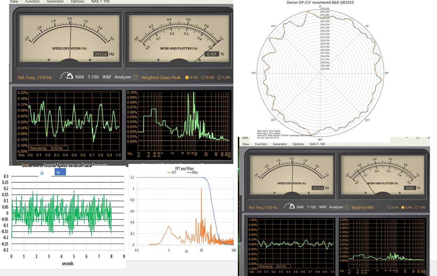Image resolution: width=437 pixels, height=276 pixels.
Task: Click the blue filter legend entry
Action: point(193,172)
